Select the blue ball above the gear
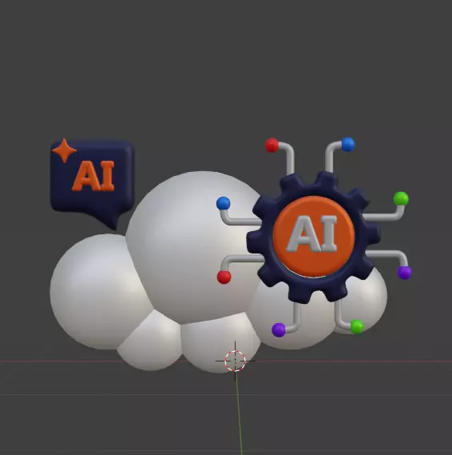 point(348,145)
